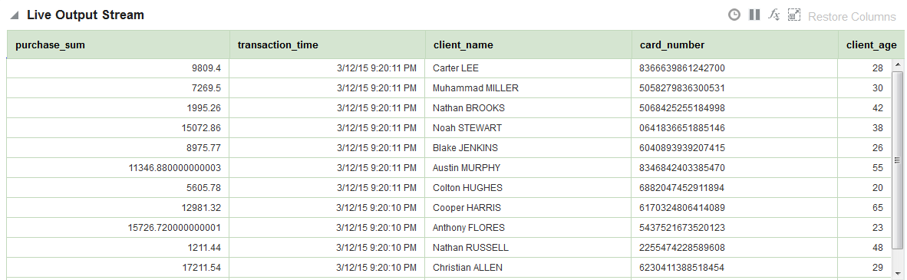
Task: Click Restore Columns link
Action: (852, 17)
